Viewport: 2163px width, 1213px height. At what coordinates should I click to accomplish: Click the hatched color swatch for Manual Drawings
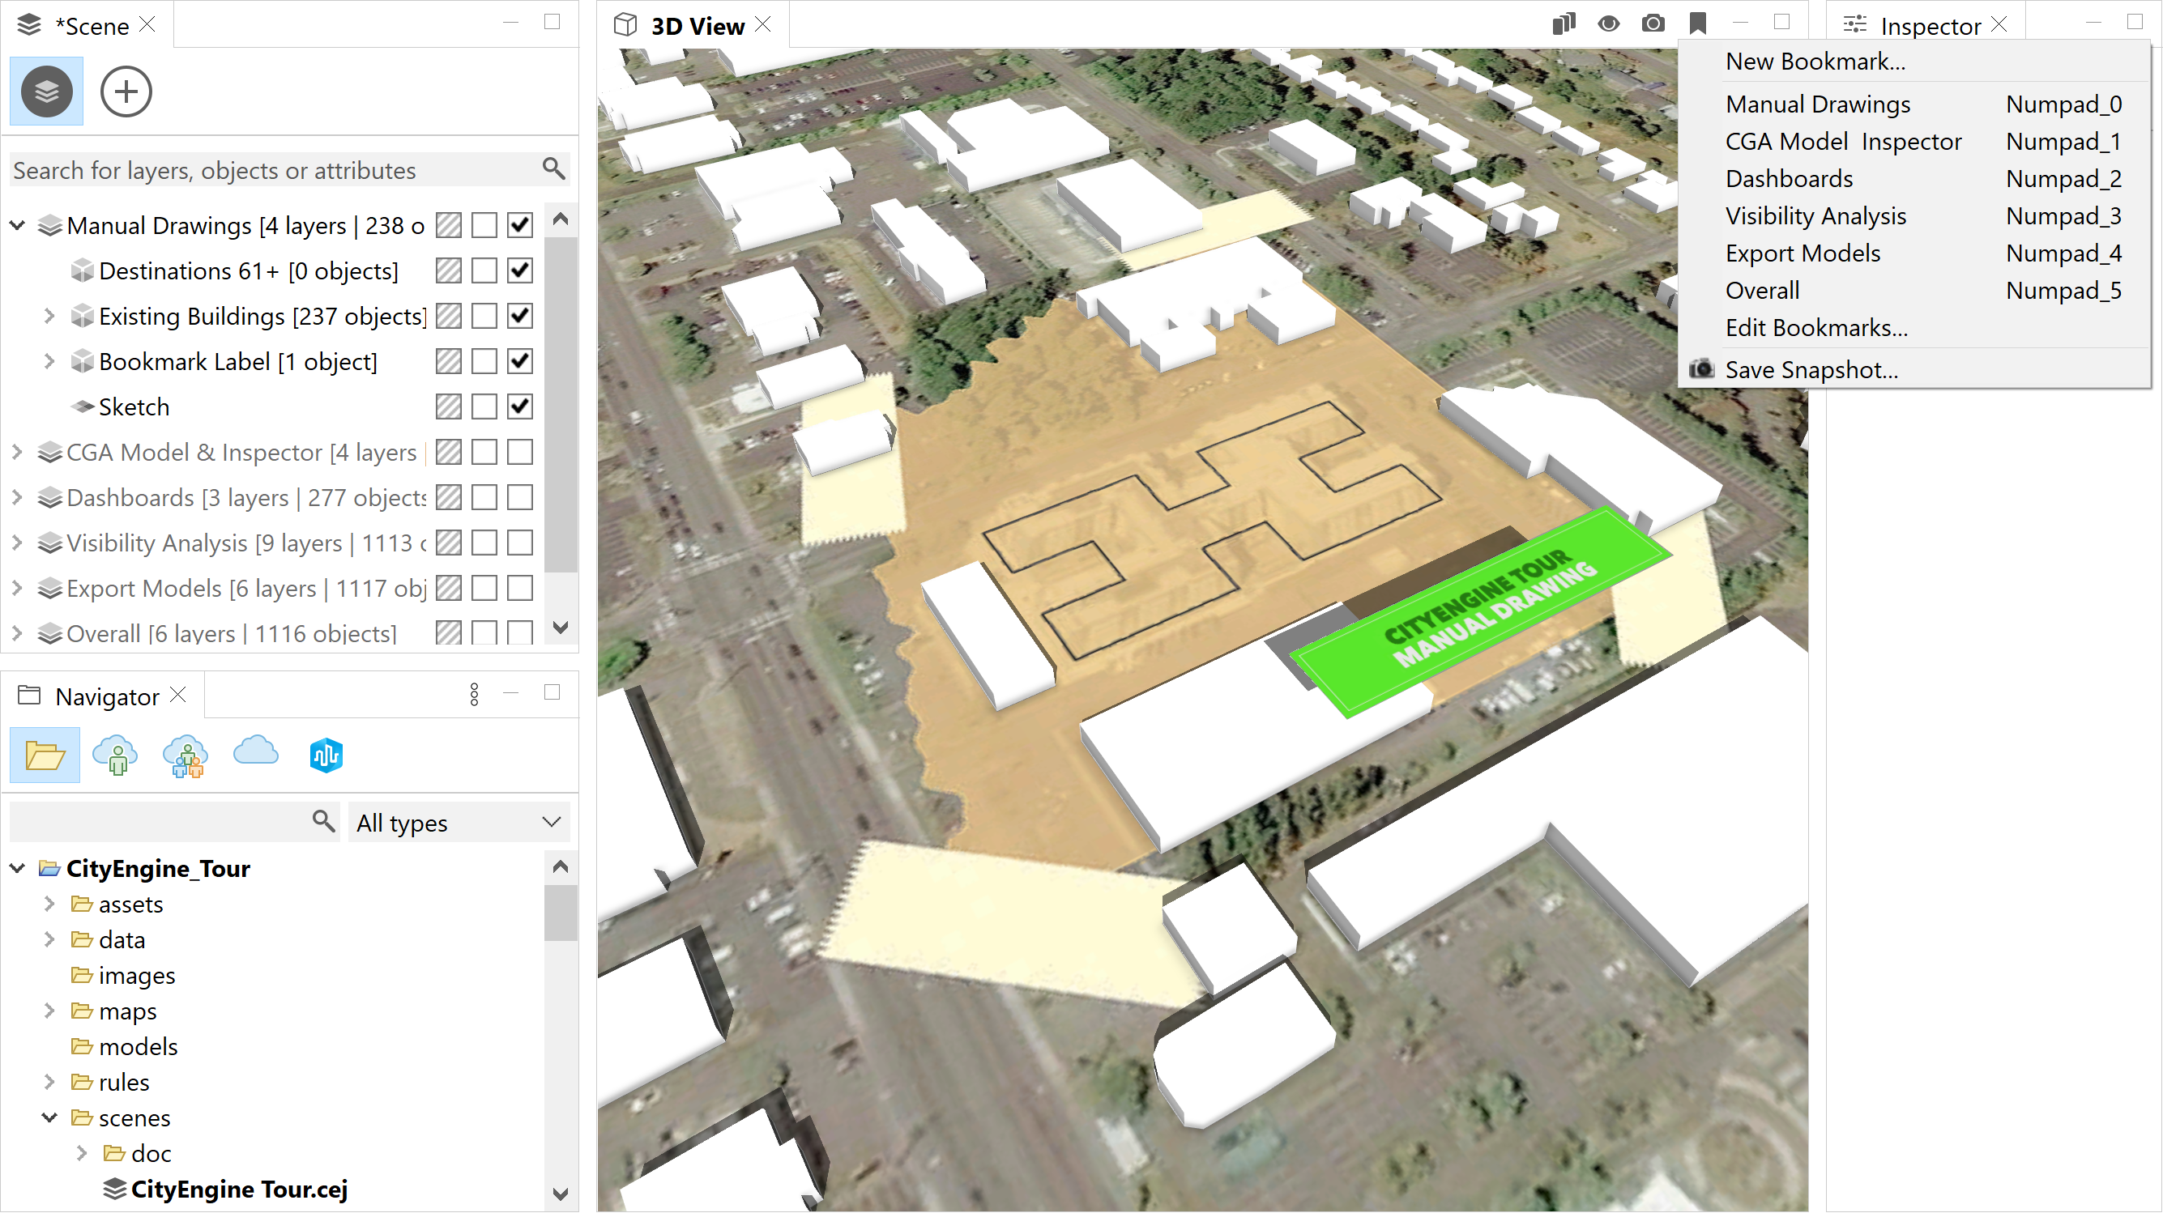pyautogui.click(x=448, y=225)
